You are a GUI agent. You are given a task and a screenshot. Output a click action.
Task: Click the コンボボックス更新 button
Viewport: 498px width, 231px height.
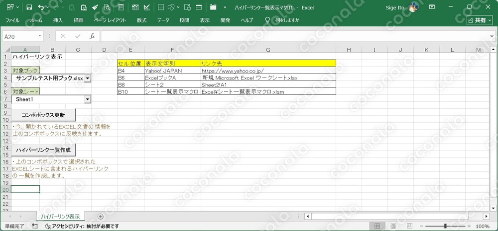pyautogui.click(x=43, y=115)
